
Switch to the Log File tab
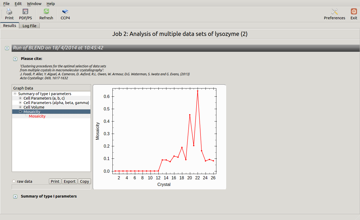(29, 26)
